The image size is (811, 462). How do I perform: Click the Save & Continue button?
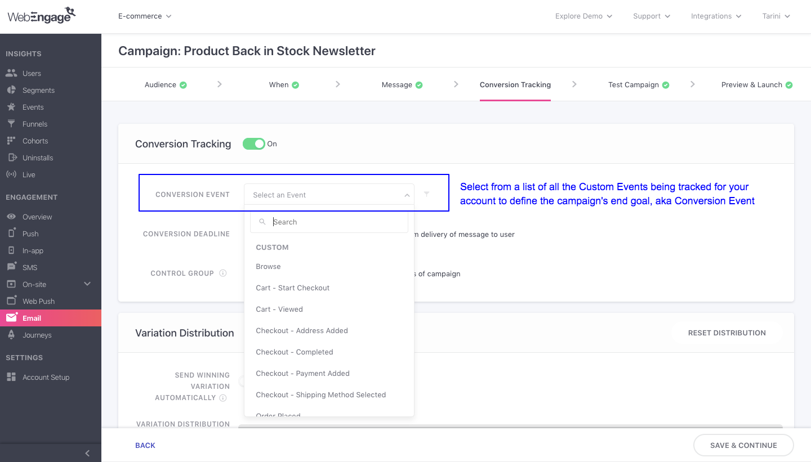pyautogui.click(x=743, y=445)
